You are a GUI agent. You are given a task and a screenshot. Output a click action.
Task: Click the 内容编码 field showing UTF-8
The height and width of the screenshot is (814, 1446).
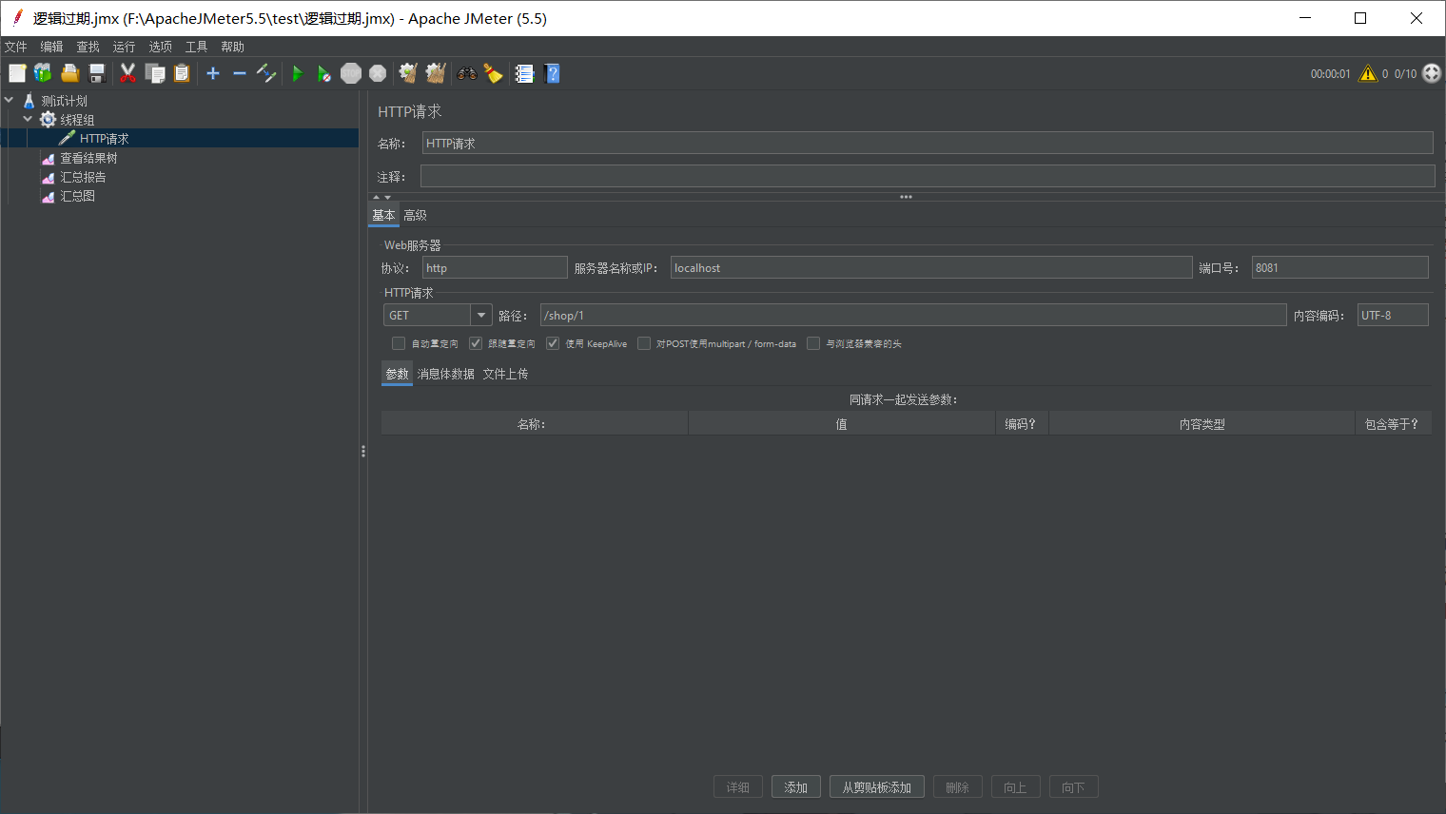1393,315
